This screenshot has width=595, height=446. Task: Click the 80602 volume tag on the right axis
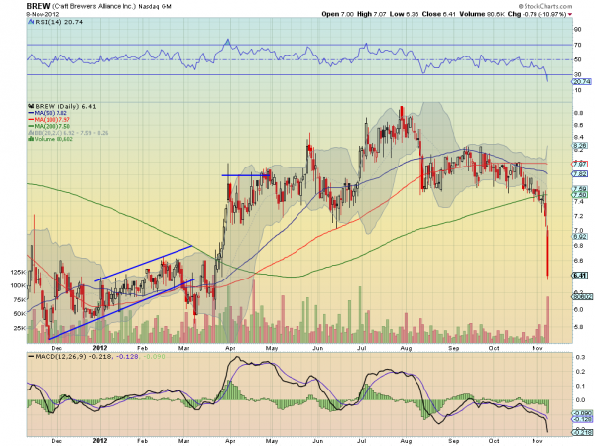tap(582, 296)
